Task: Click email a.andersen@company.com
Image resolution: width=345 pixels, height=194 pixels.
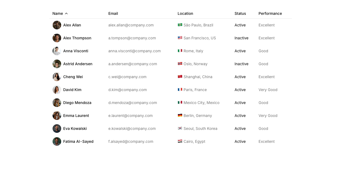Action: [133, 64]
